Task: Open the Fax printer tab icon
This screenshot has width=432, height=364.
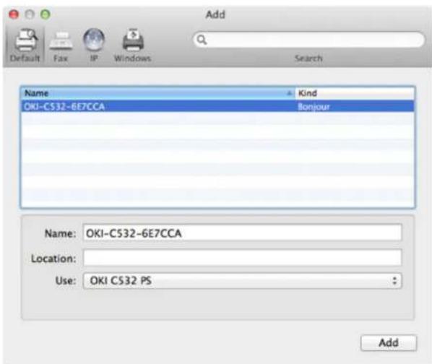Action: (x=61, y=40)
